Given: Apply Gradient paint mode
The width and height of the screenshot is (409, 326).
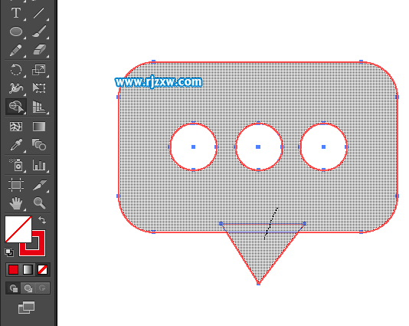Looking at the screenshot, I should tap(28, 269).
